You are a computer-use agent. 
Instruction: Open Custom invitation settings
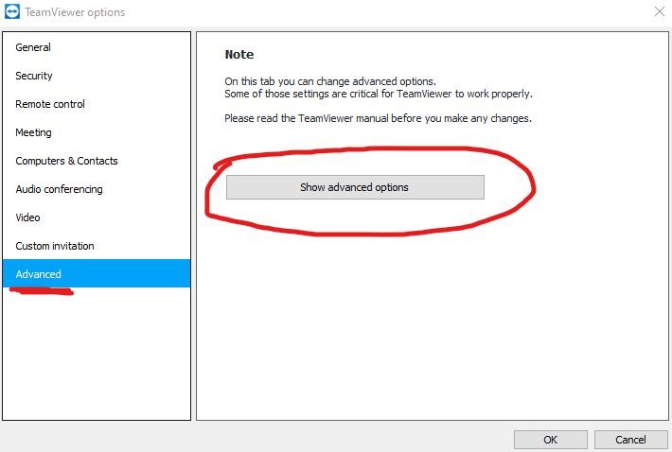click(x=97, y=246)
